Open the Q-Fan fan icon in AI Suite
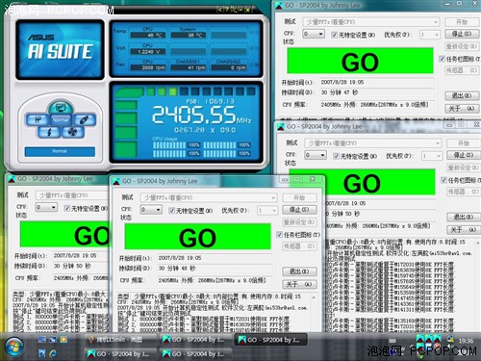Viewport: 481px width, 361px height. tap(72, 132)
